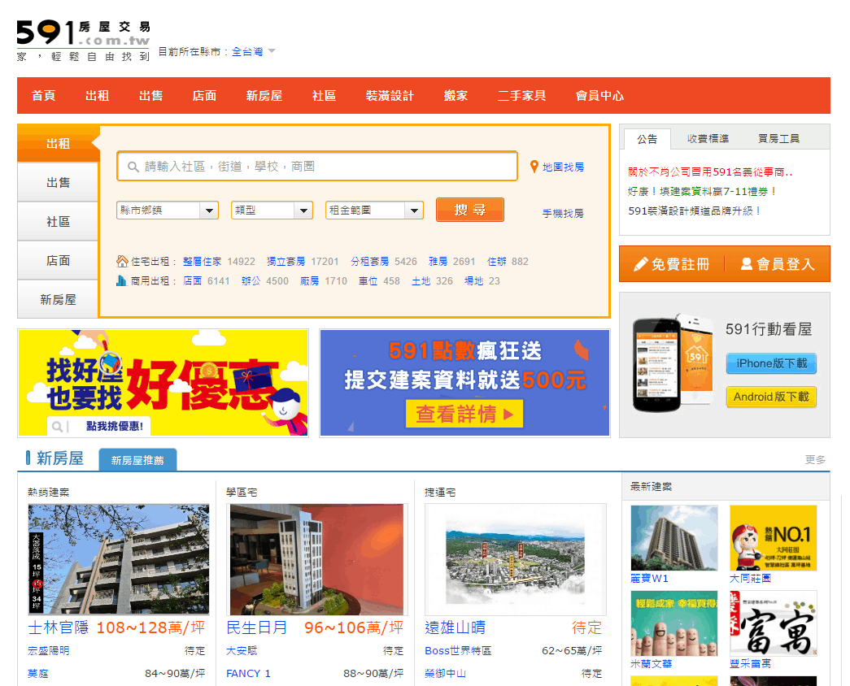The width and height of the screenshot is (850, 686).
Task: Click the 搜尋 search button
Action: (x=470, y=210)
